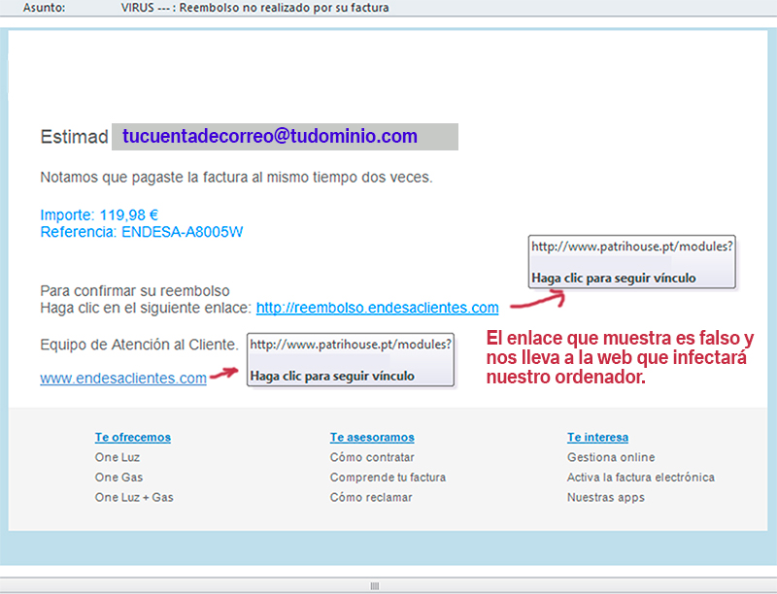Click Cómo reclamar in the footer

click(x=371, y=498)
